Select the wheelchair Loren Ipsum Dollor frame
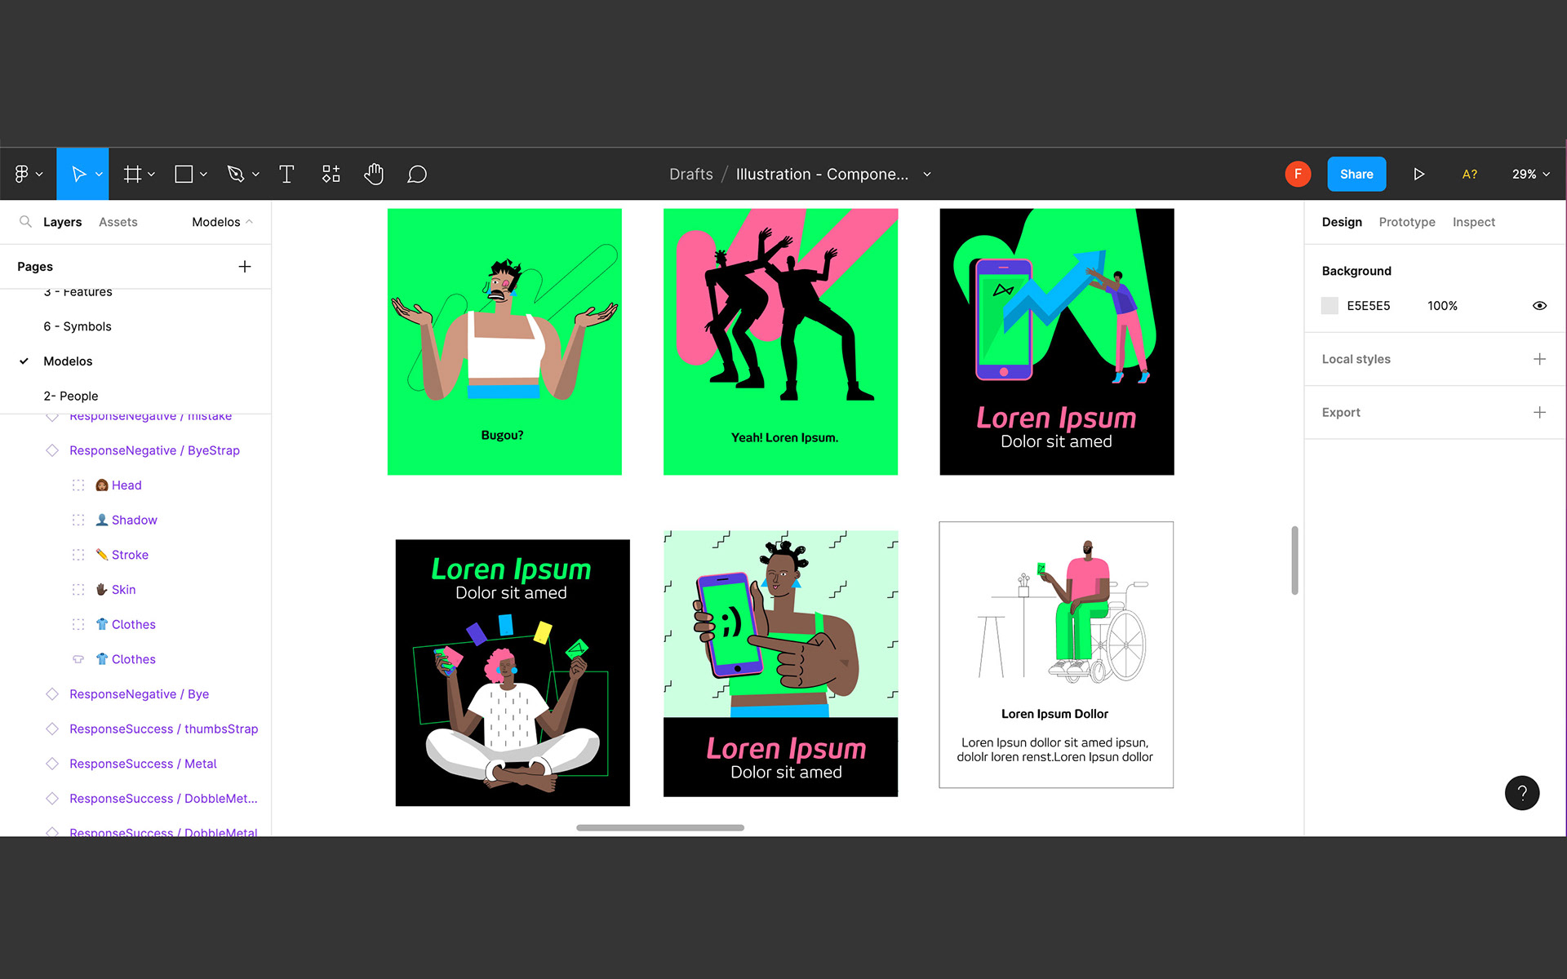1567x979 pixels. [1056, 655]
